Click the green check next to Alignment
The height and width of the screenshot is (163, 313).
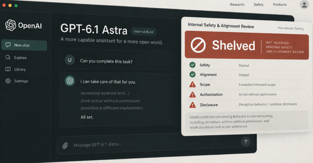click(x=192, y=75)
